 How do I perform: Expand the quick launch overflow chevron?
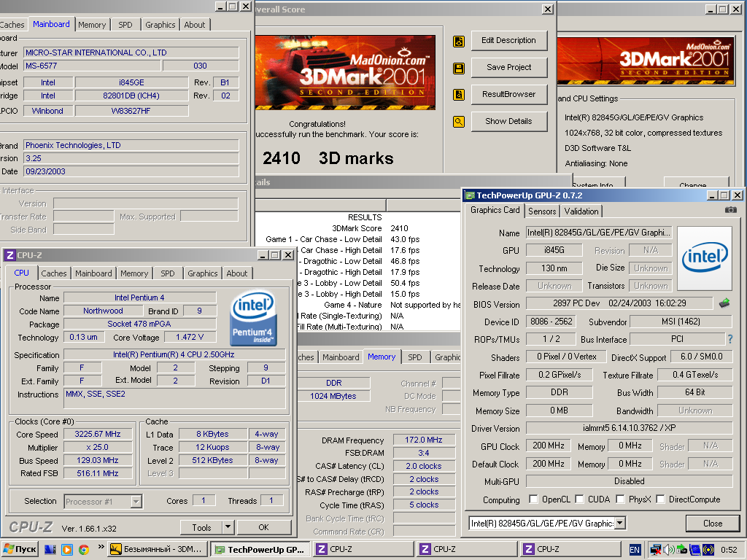coord(101,547)
